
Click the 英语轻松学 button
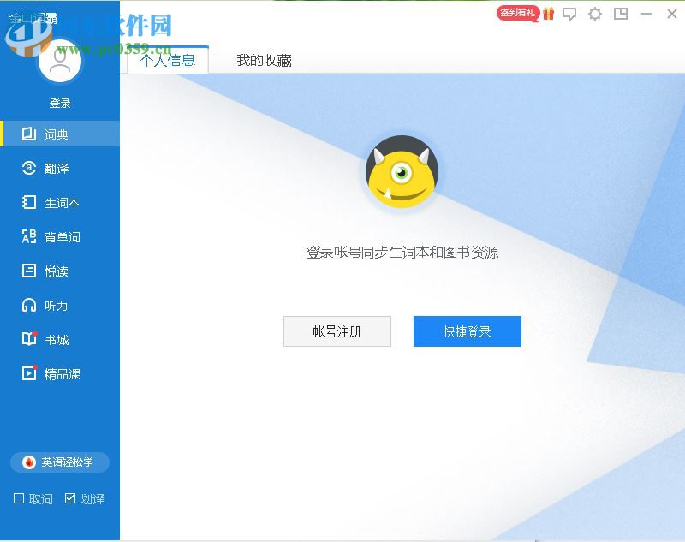(x=60, y=462)
